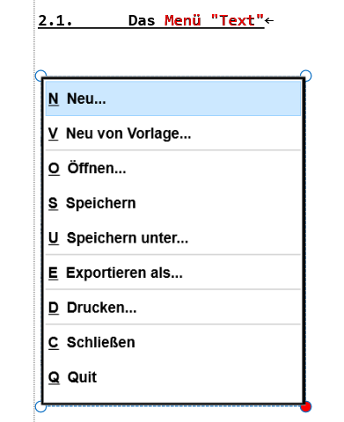
Task: Pick Exportieren als... in the menu
Action: point(173,273)
